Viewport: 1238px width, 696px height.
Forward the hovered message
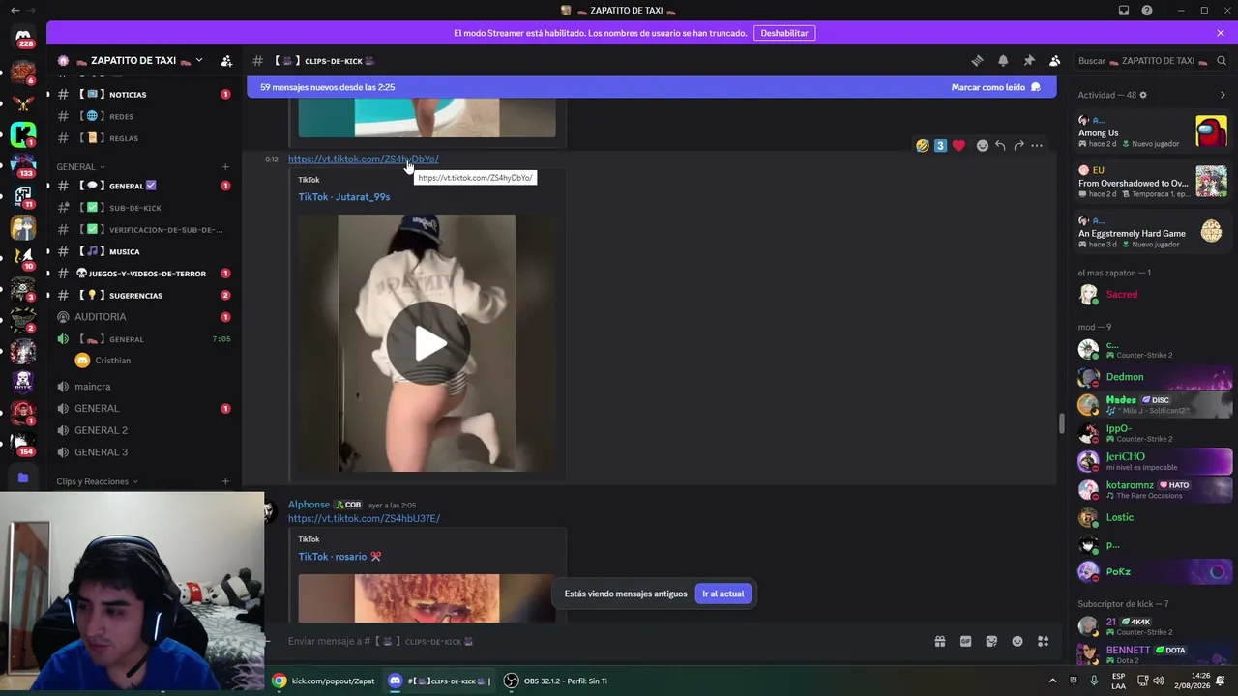1018,146
